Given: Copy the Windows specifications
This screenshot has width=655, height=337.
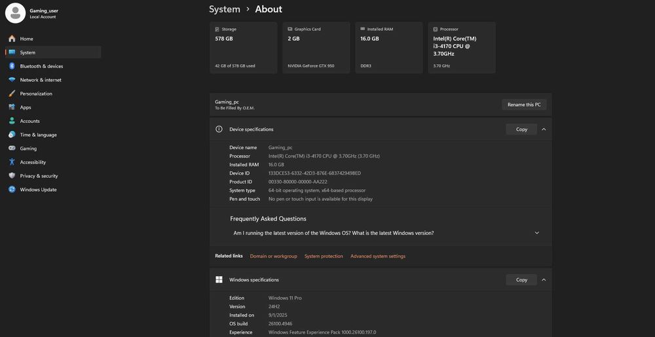Looking at the screenshot, I should click(521, 280).
